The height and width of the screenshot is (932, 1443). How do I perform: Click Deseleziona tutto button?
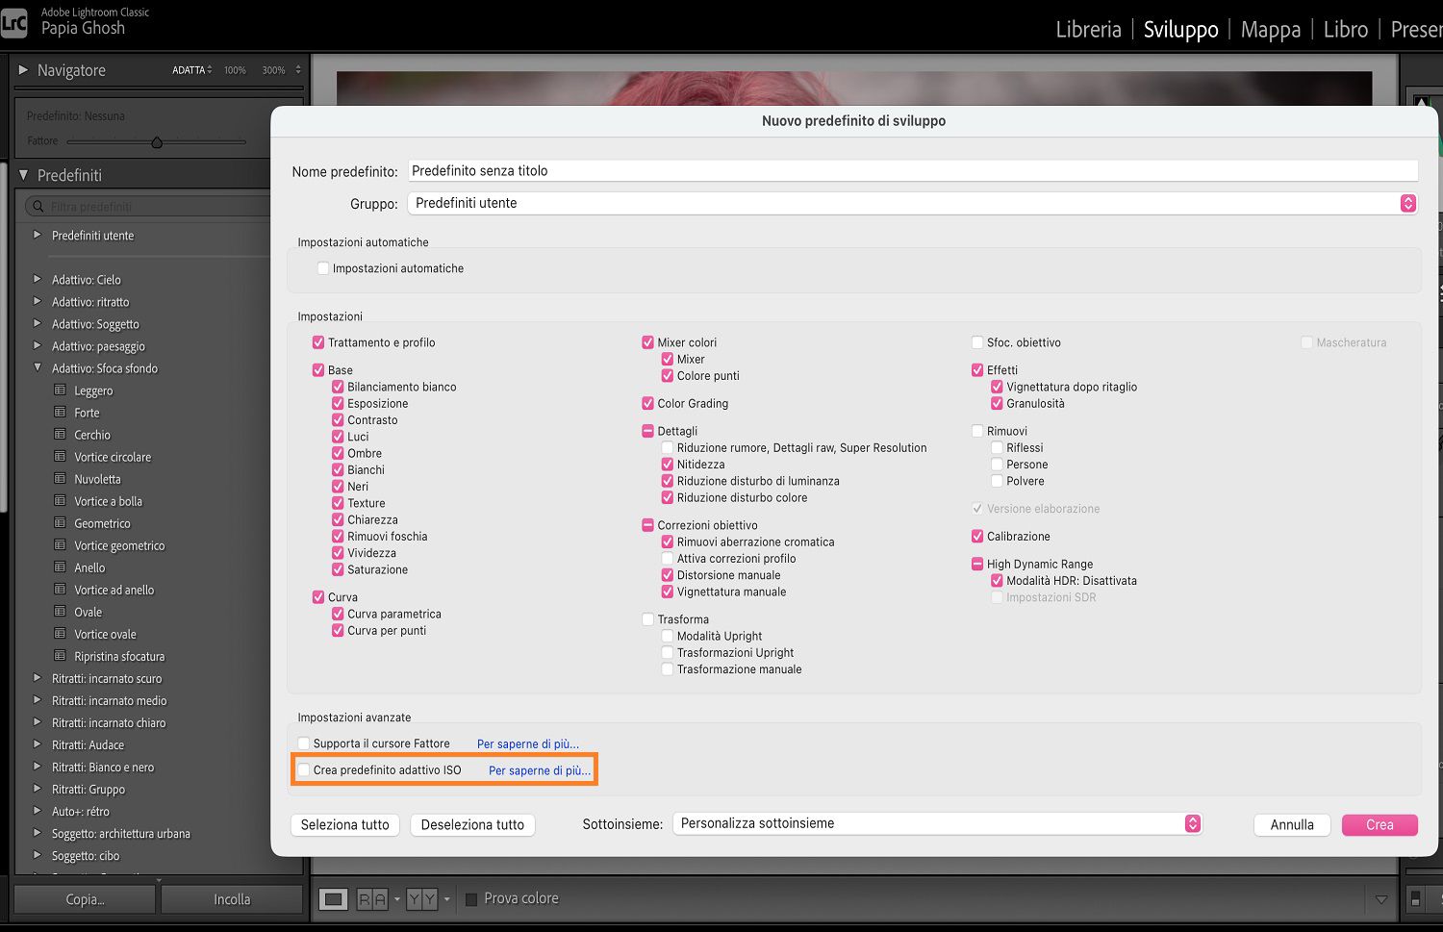472,824
